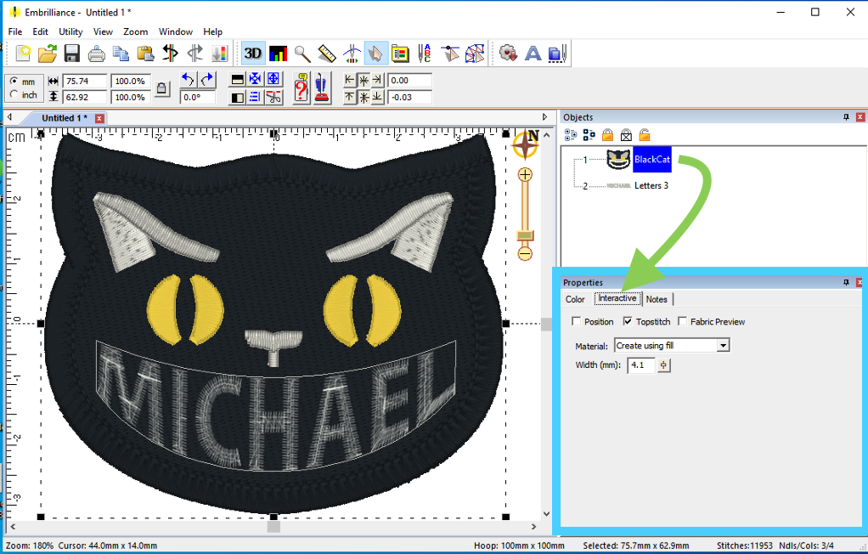
Task: Click the magnifying glass zoom tool
Action: [302, 54]
